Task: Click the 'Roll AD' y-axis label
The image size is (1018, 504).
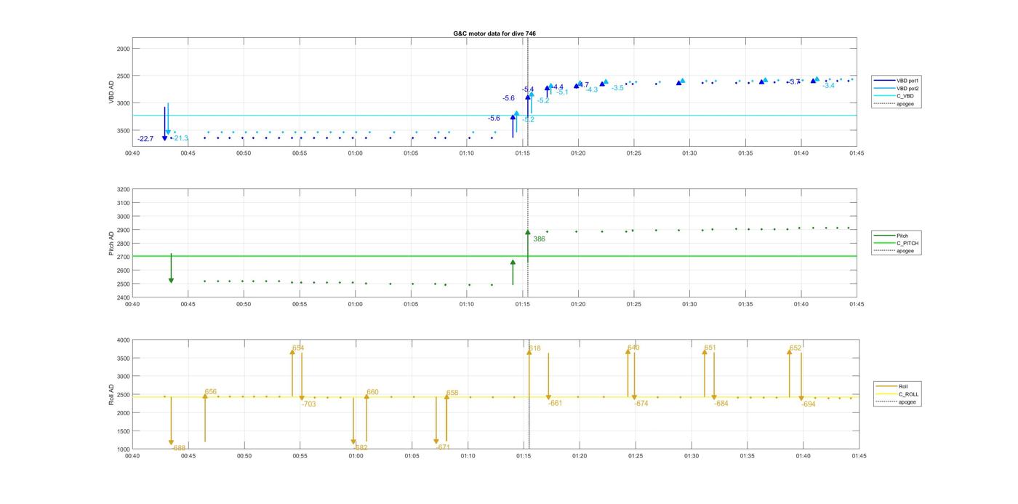Action: [x=112, y=394]
